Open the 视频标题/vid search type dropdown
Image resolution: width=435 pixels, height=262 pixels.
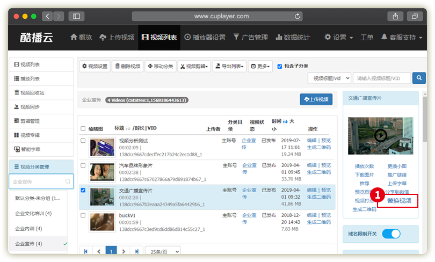[x=329, y=78]
